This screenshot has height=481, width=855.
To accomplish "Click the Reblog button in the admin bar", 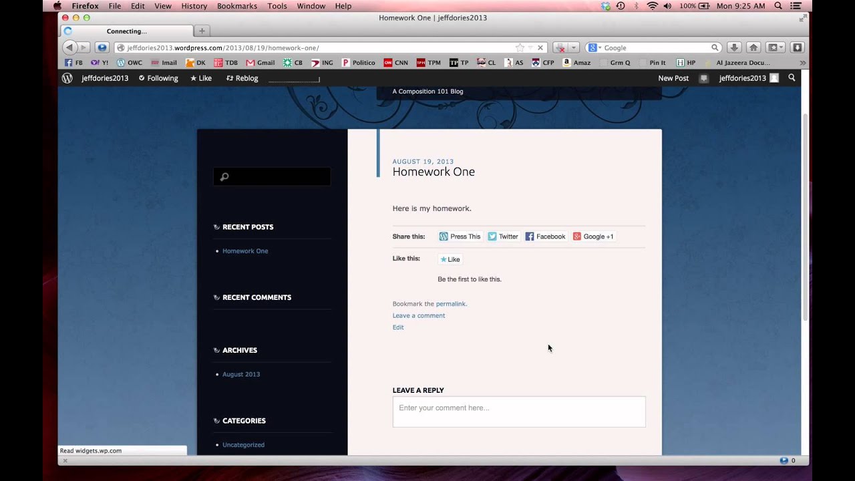I will 242,78.
